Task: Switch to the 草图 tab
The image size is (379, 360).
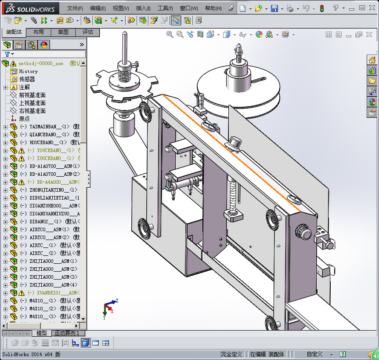Action: [x=63, y=32]
